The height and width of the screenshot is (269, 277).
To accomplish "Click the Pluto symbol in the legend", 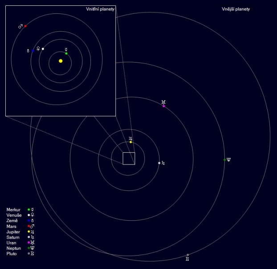I will (33, 253).
